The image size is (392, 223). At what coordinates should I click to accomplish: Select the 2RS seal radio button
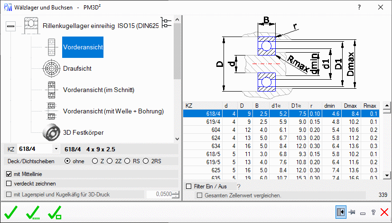(x=148, y=161)
